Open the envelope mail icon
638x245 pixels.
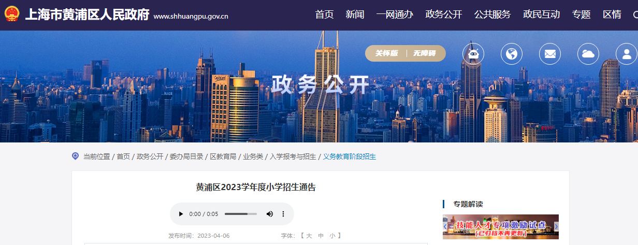click(550, 54)
